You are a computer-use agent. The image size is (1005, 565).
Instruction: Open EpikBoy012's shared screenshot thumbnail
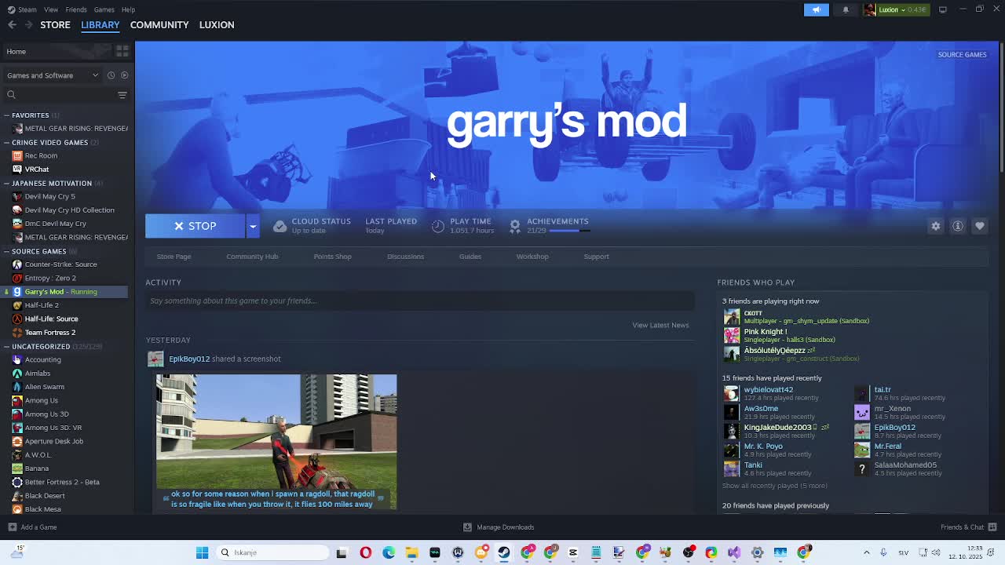coord(276,432)
